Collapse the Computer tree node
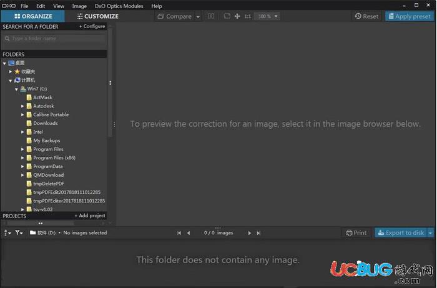The width and height of the screenshot is (437, 288). (x=11, y=81)
